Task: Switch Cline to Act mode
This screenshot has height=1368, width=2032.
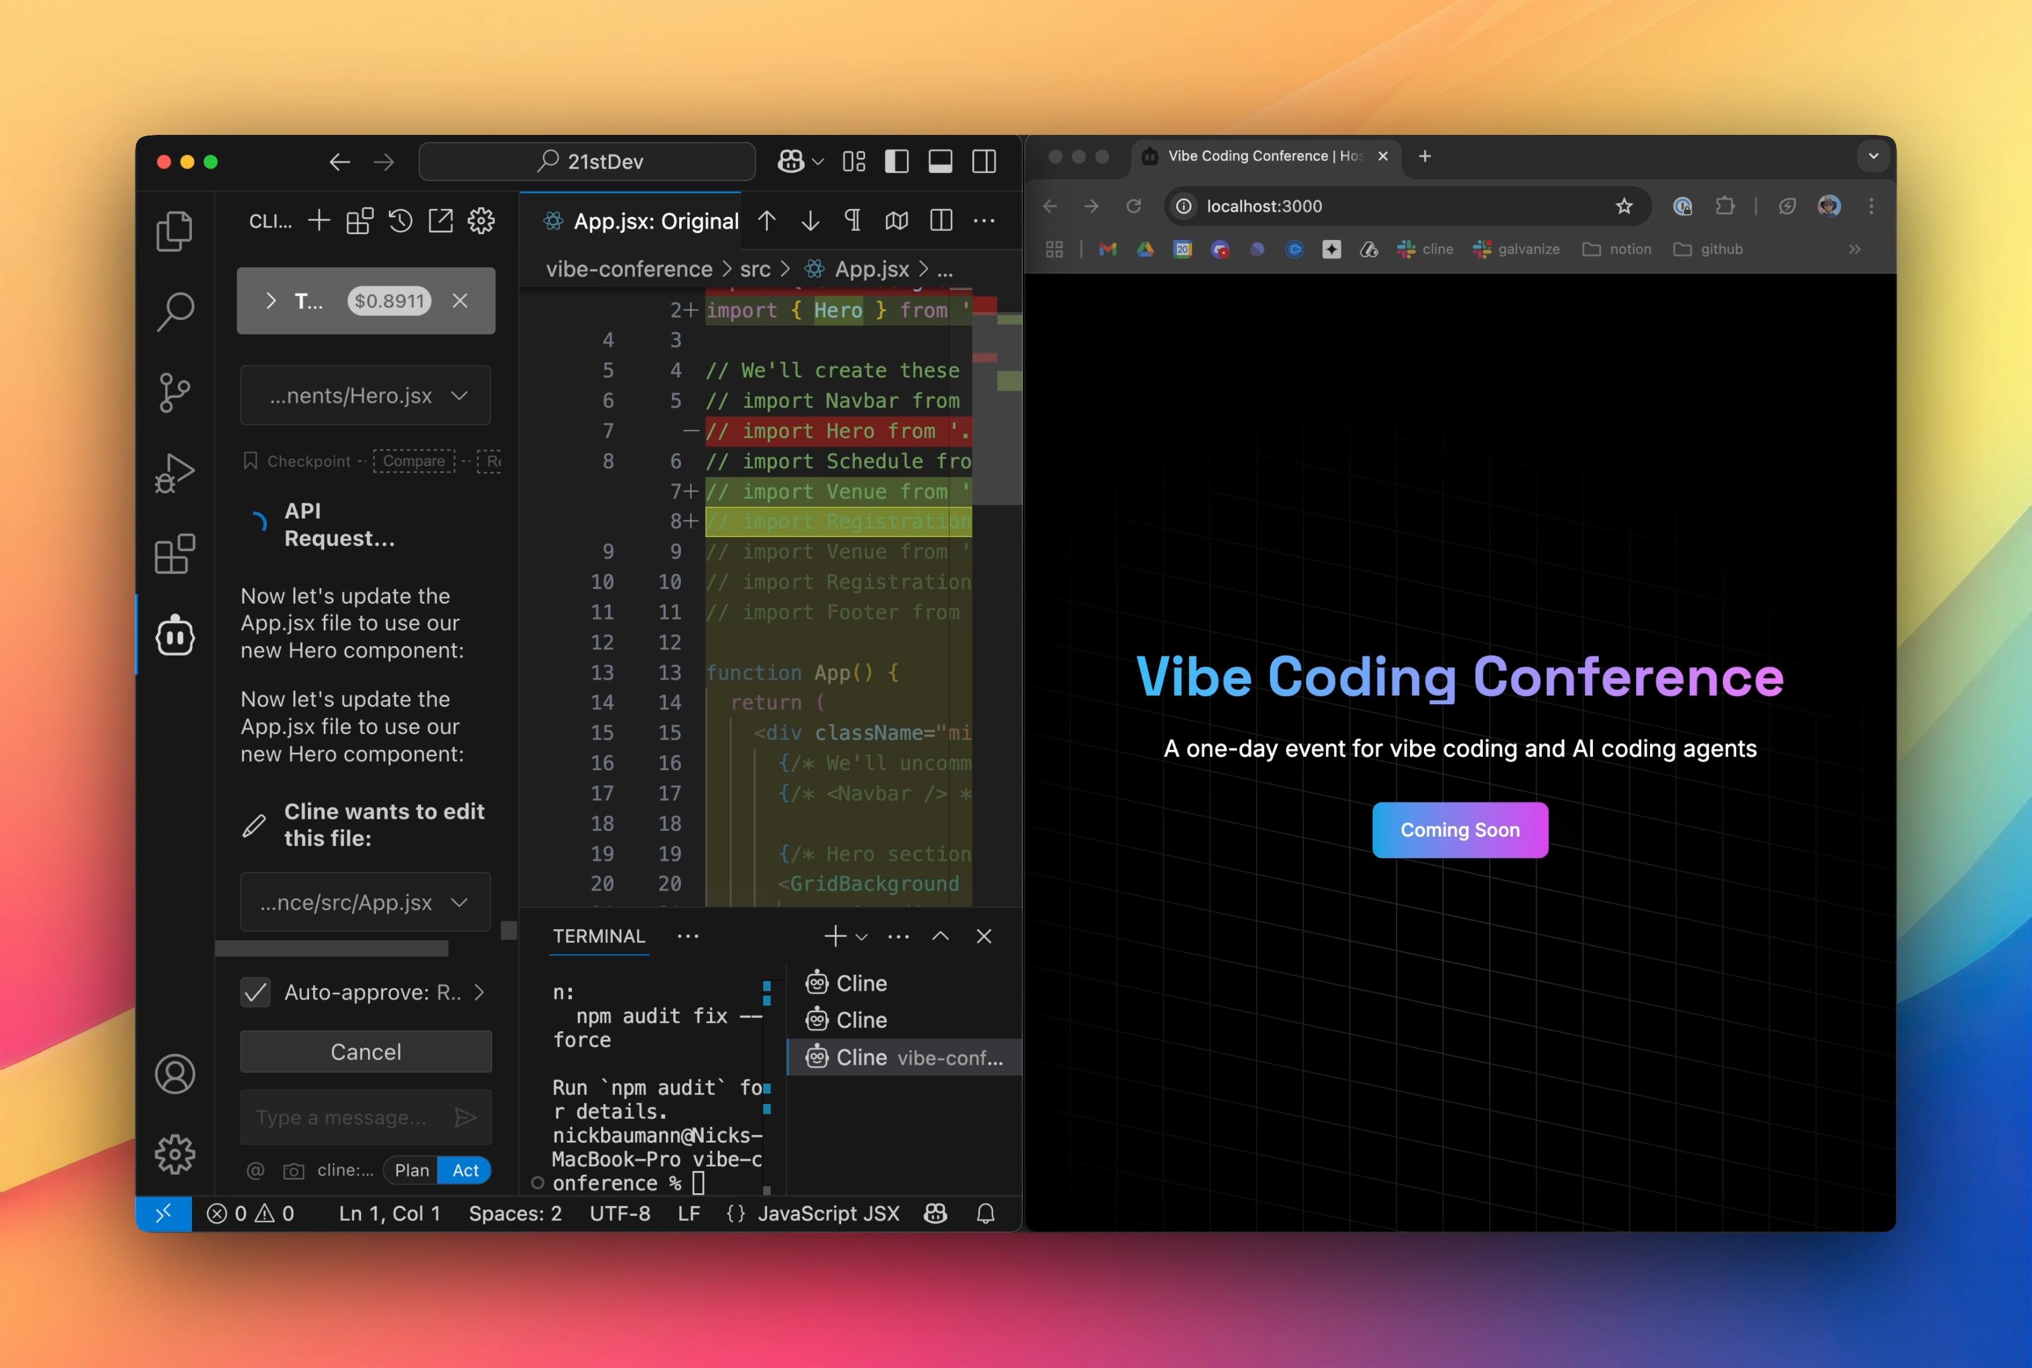Action: pyautogui.click(x=465, y=1170)
